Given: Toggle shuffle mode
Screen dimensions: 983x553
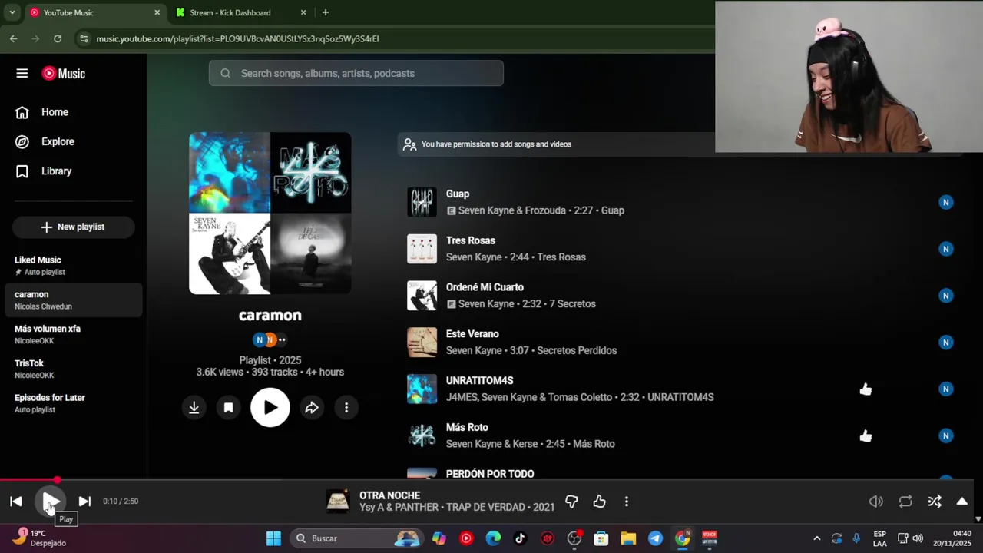Looking at the screenshot, I should pos(935,502).
